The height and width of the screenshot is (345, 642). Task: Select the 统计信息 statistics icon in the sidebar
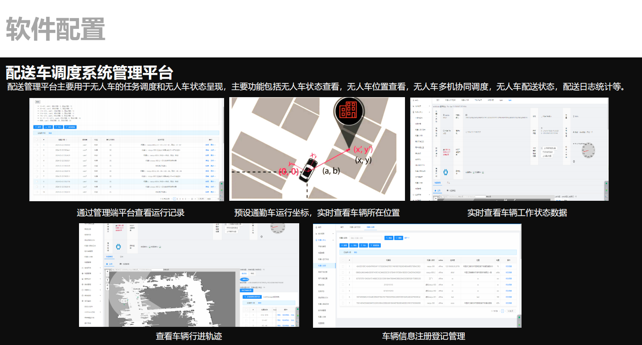(316, 234)
